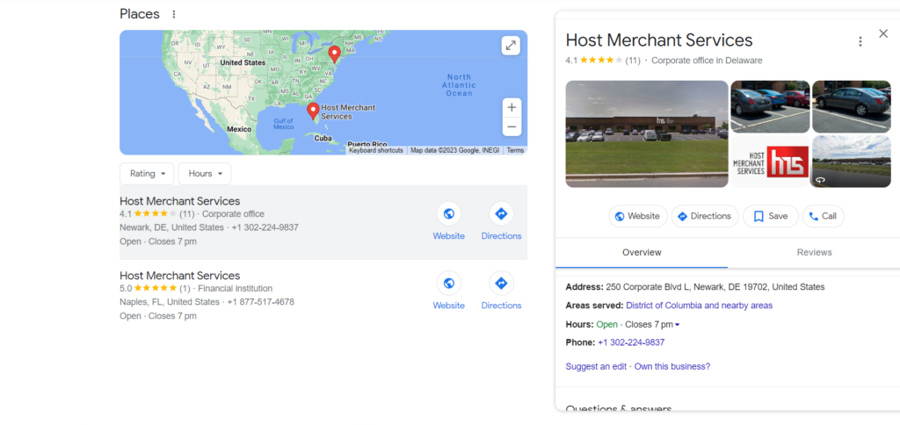Open the Hours filter dropdown
The width and height of the screenshot is (900, 425).
pos(205,174)
